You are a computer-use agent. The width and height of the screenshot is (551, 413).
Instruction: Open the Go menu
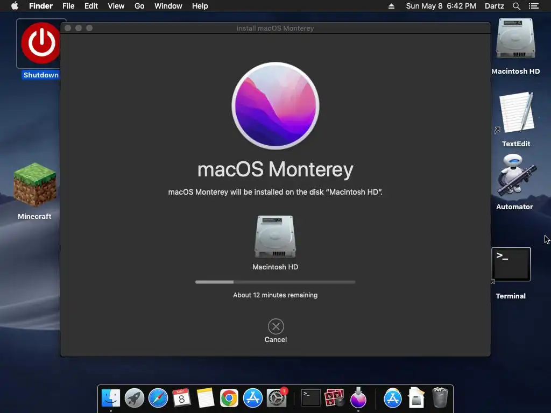139,6
